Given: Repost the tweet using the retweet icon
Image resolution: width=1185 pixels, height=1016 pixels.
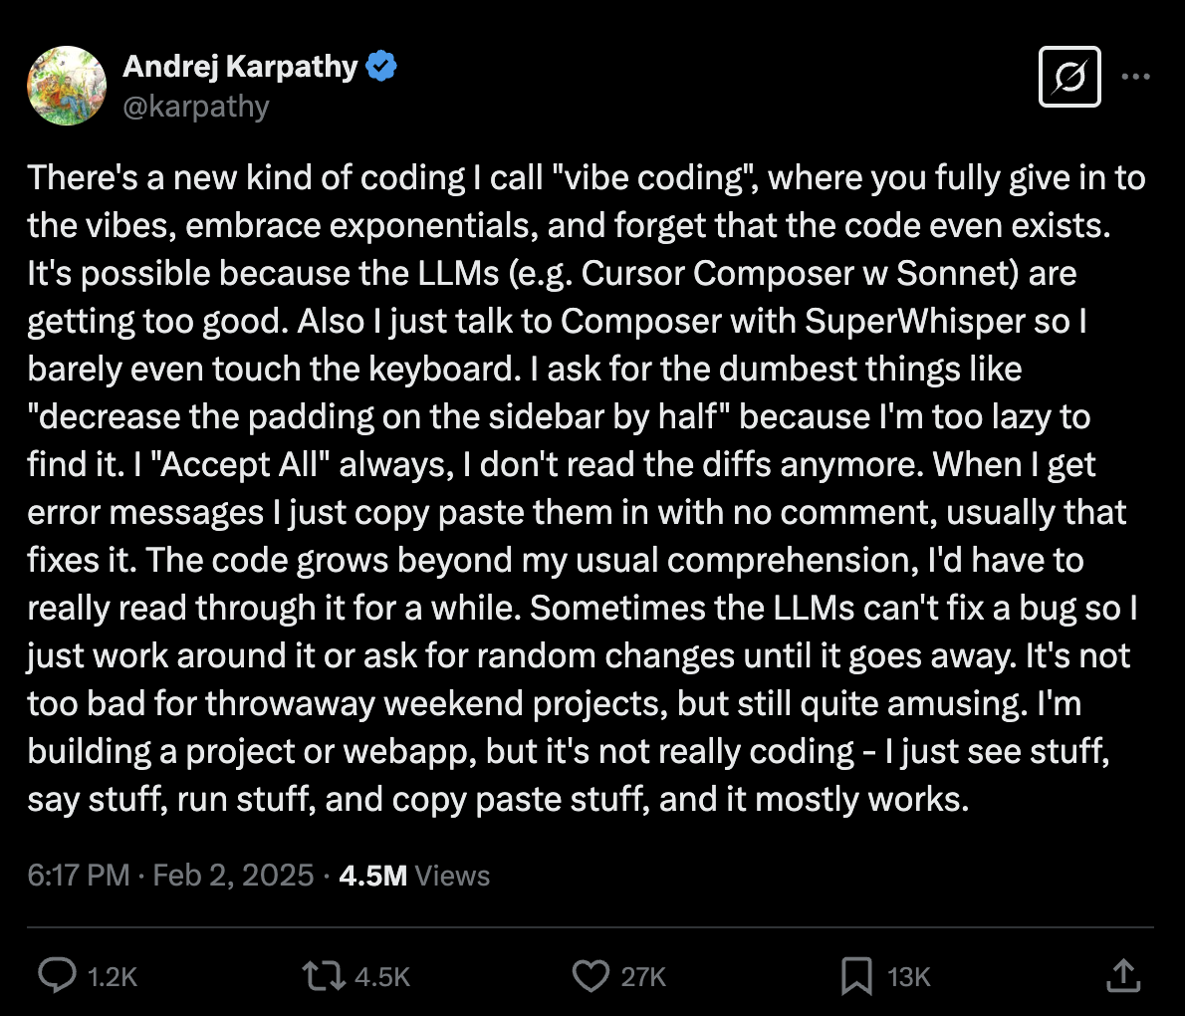Looking at the screenshot, I should pos(325,975).
